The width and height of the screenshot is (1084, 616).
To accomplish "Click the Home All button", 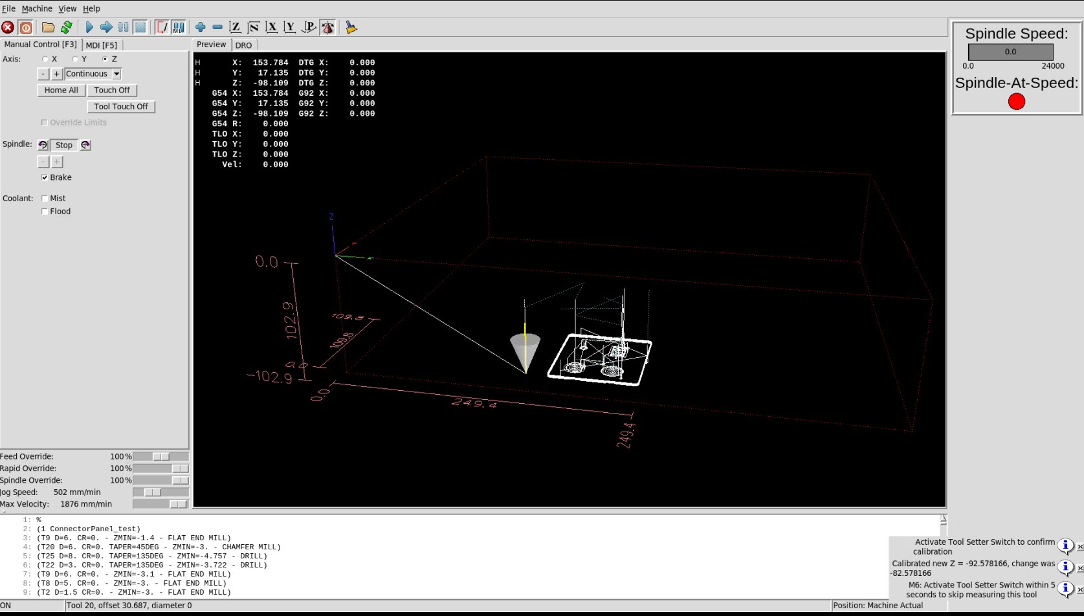I will pos(61,91).
